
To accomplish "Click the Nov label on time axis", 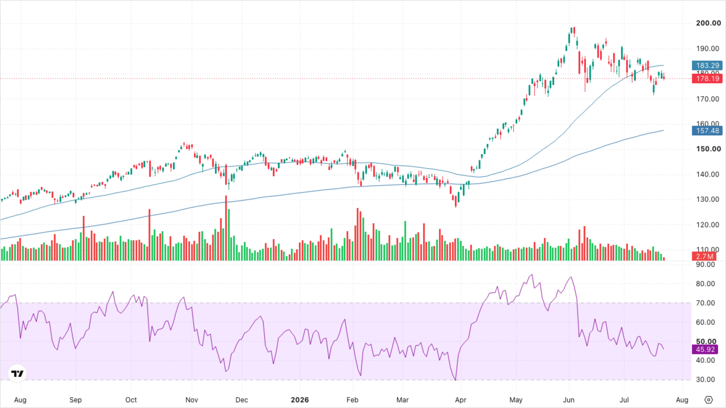I will click(192, 400).
